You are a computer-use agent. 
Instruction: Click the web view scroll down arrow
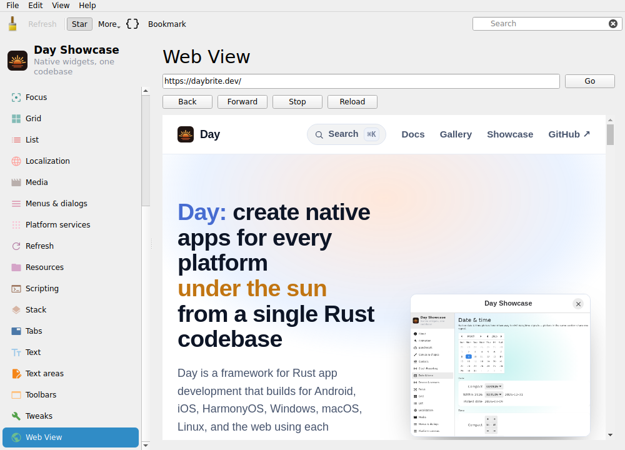[x=610, y=435]
